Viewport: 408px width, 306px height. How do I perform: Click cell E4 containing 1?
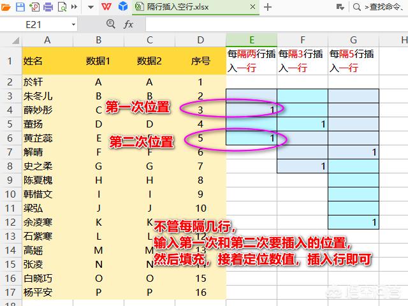251,110
